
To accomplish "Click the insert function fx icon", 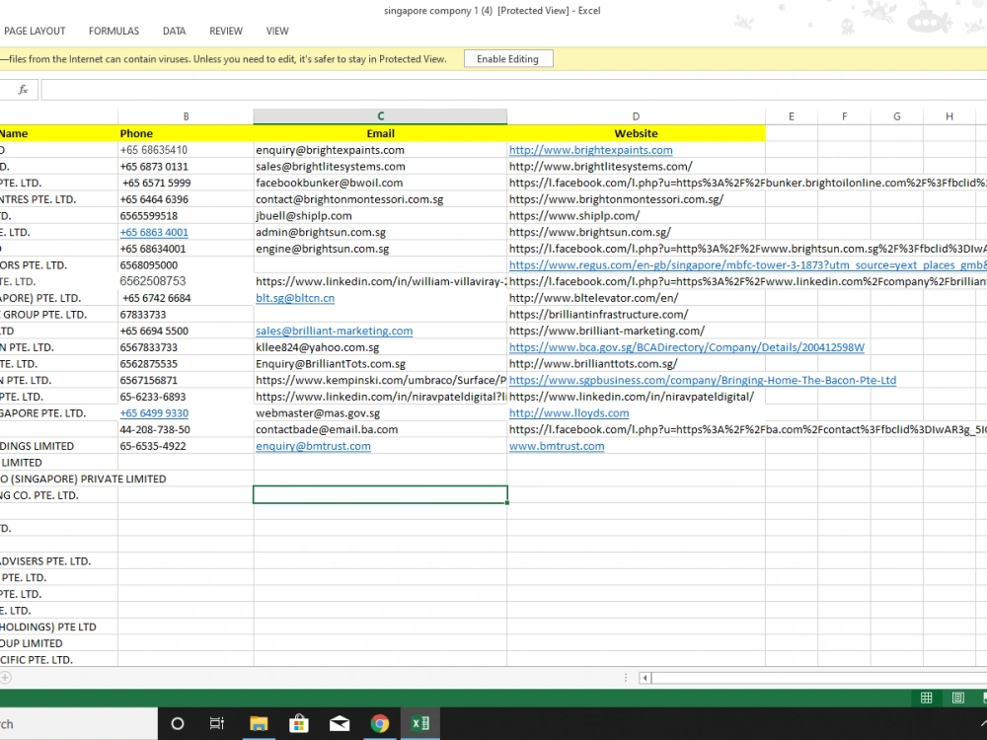I will click(x=23, y=90).
